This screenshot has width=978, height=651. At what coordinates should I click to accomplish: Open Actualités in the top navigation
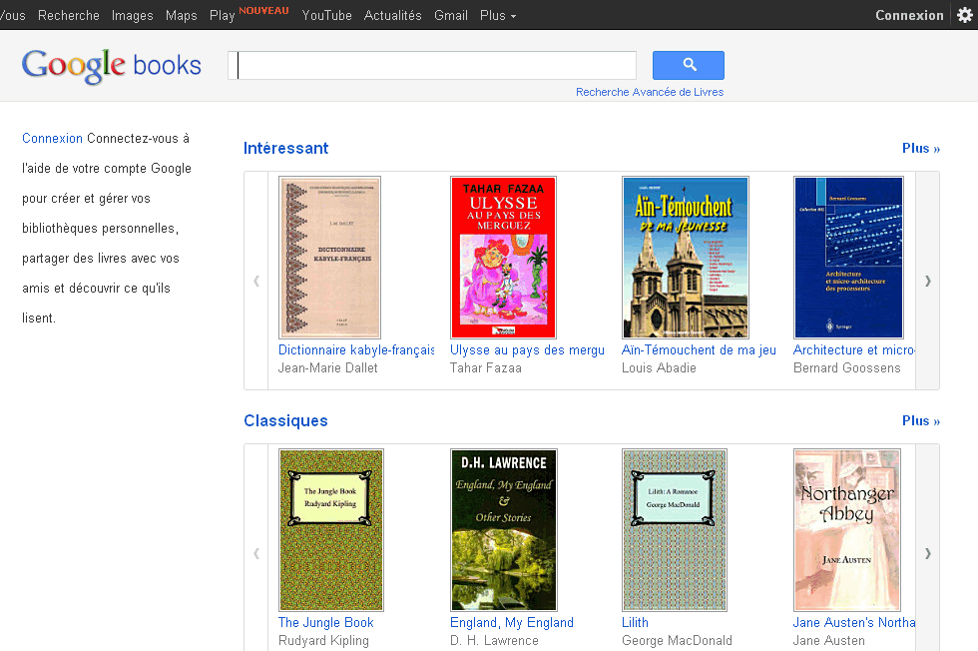click(x=393, y=15)
